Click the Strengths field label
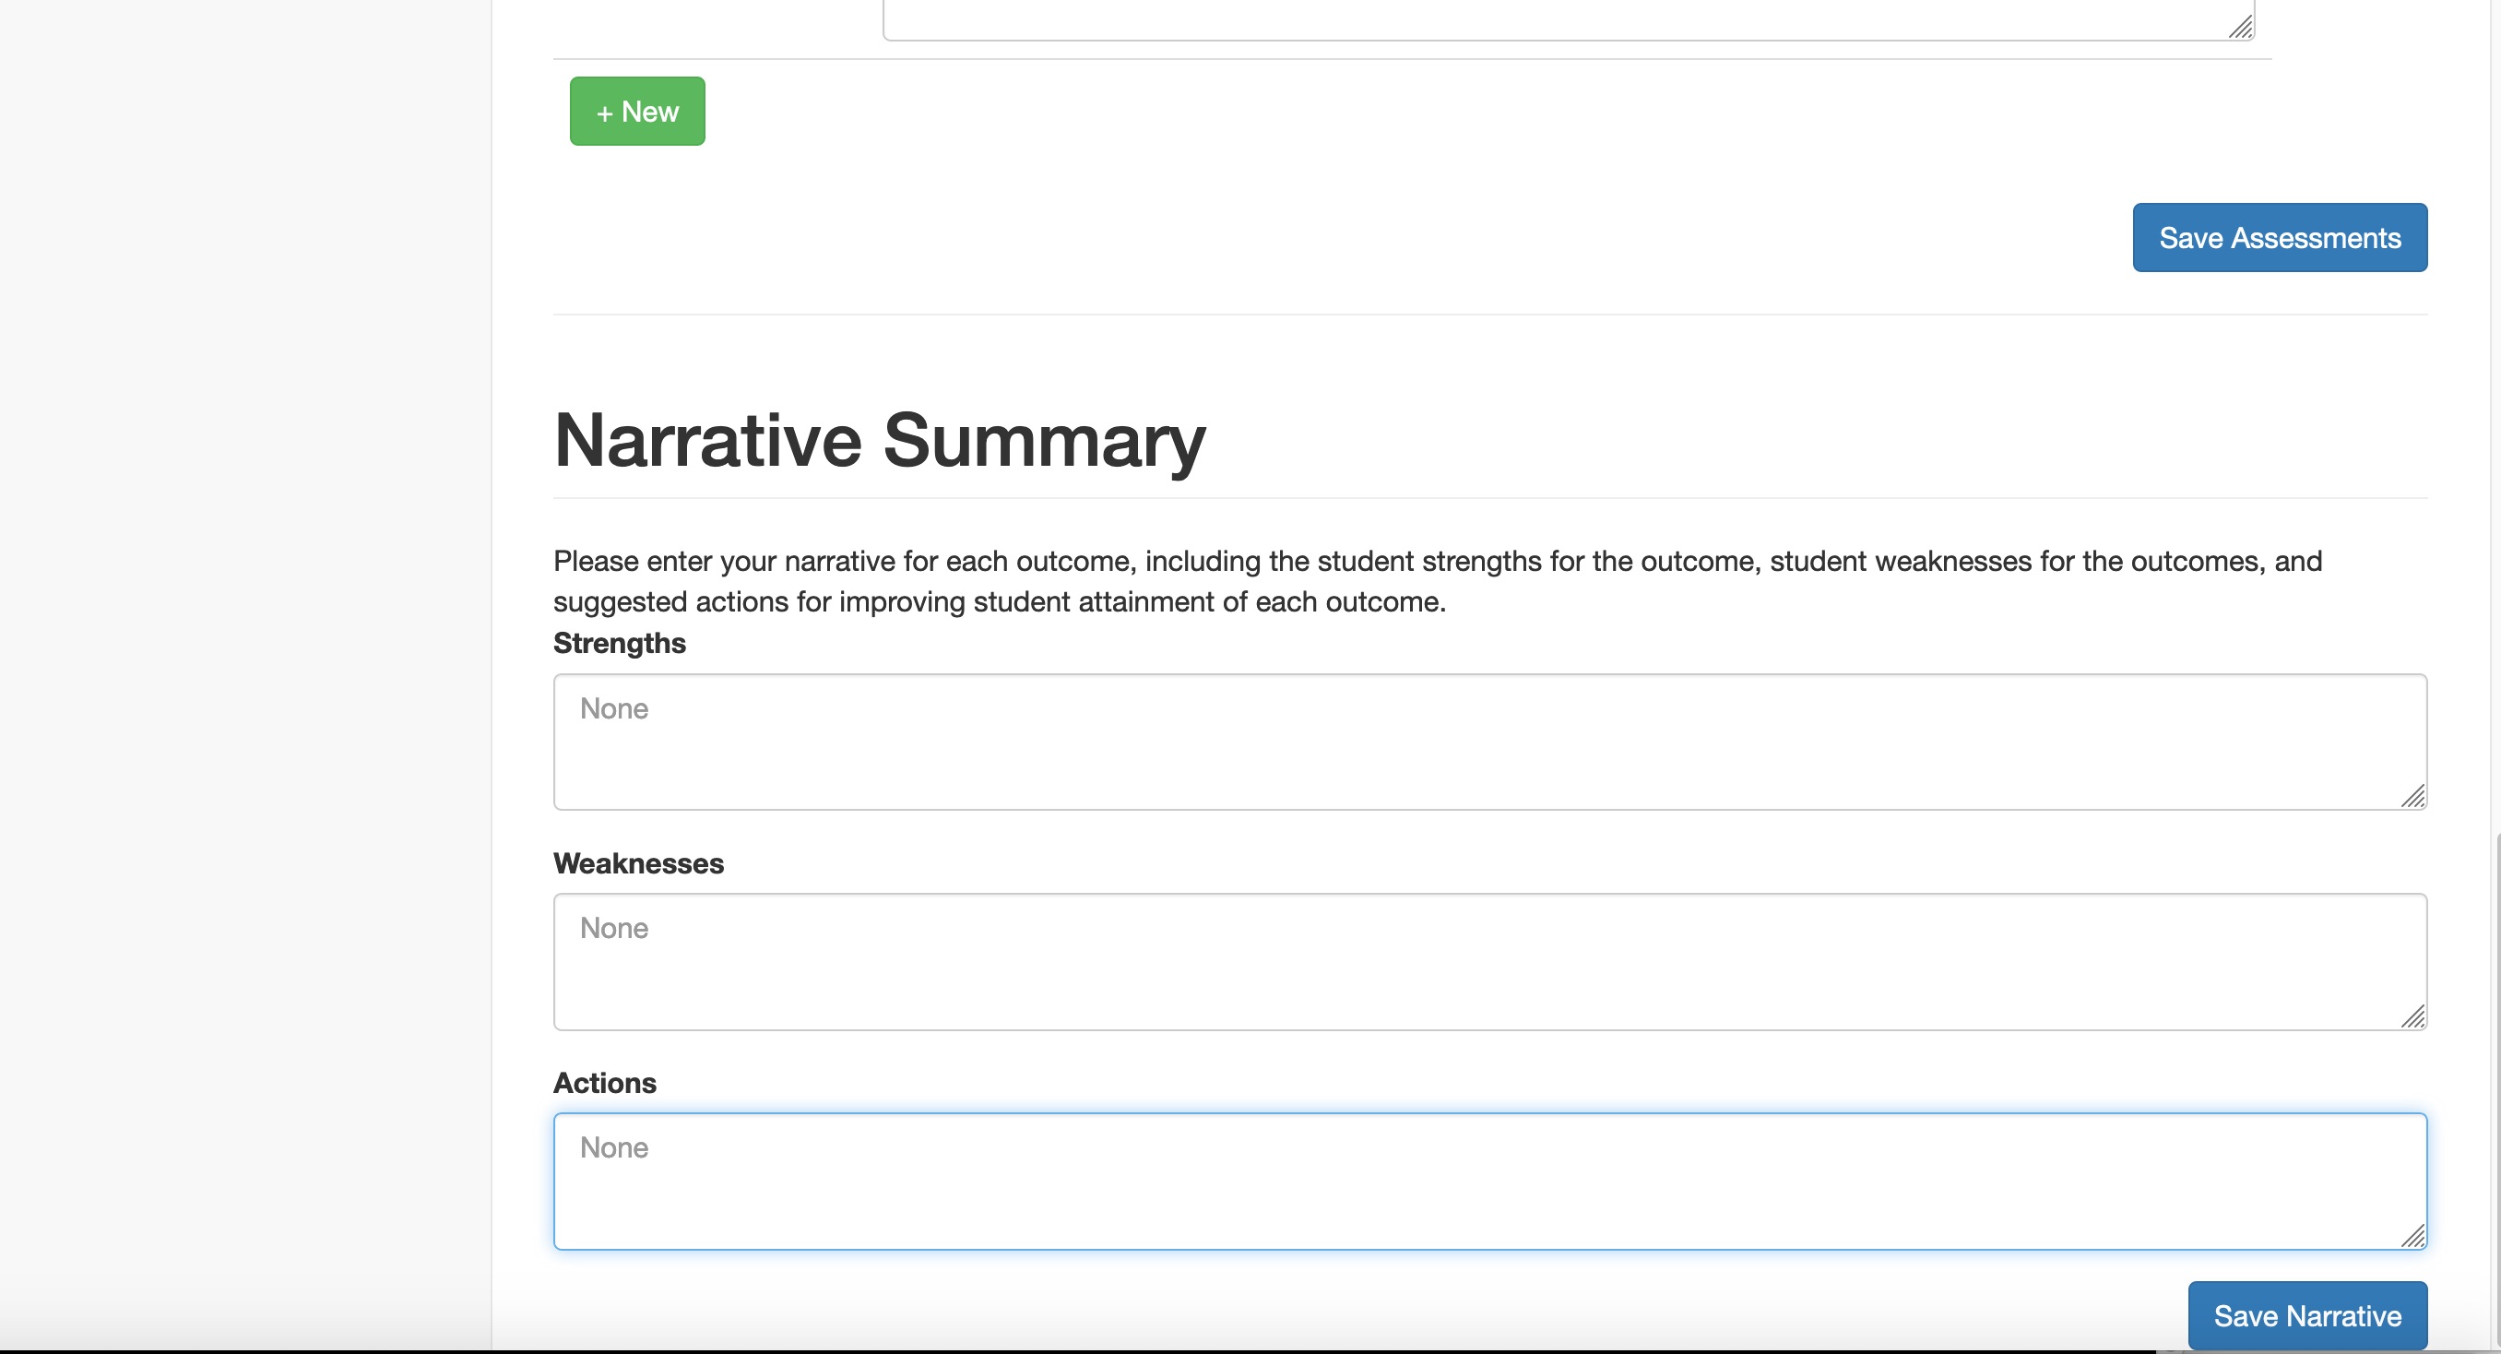Image resolution: width=2501 pixels, height=1354 pixels. tap(620, 643)
